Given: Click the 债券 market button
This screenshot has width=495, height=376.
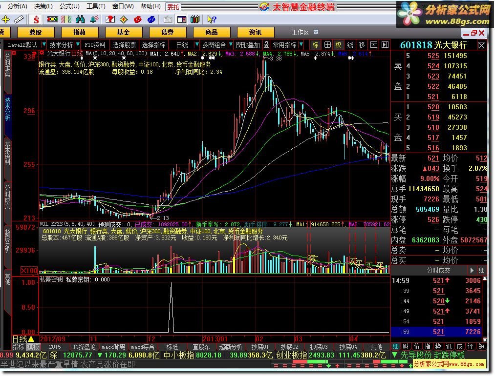Looking at the screenshot, I should 167,32.
